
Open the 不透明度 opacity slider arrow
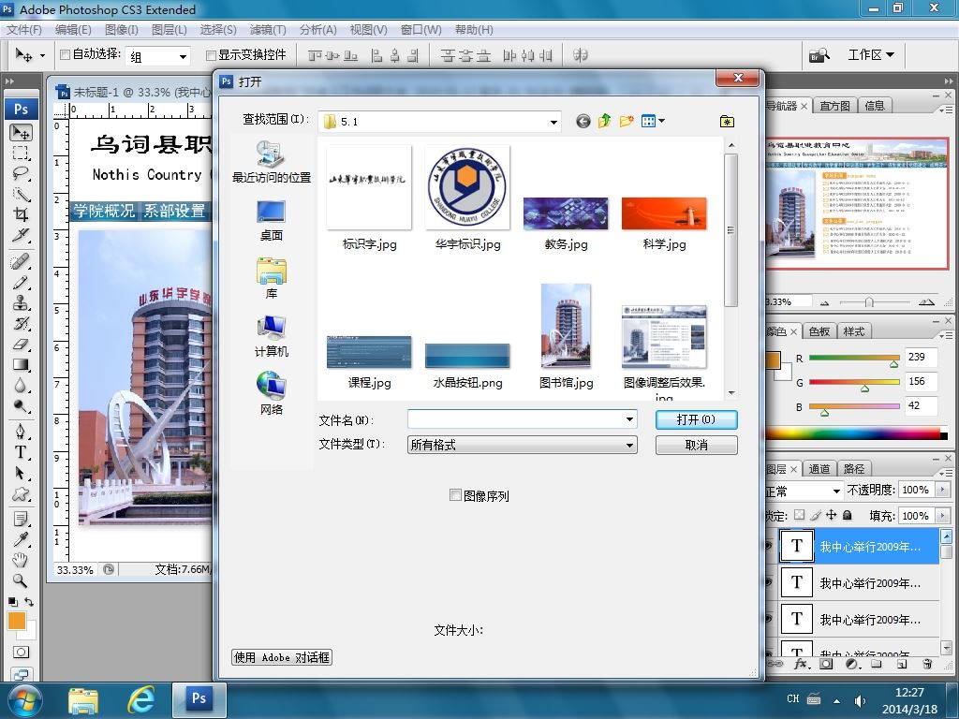coord(942,489)
